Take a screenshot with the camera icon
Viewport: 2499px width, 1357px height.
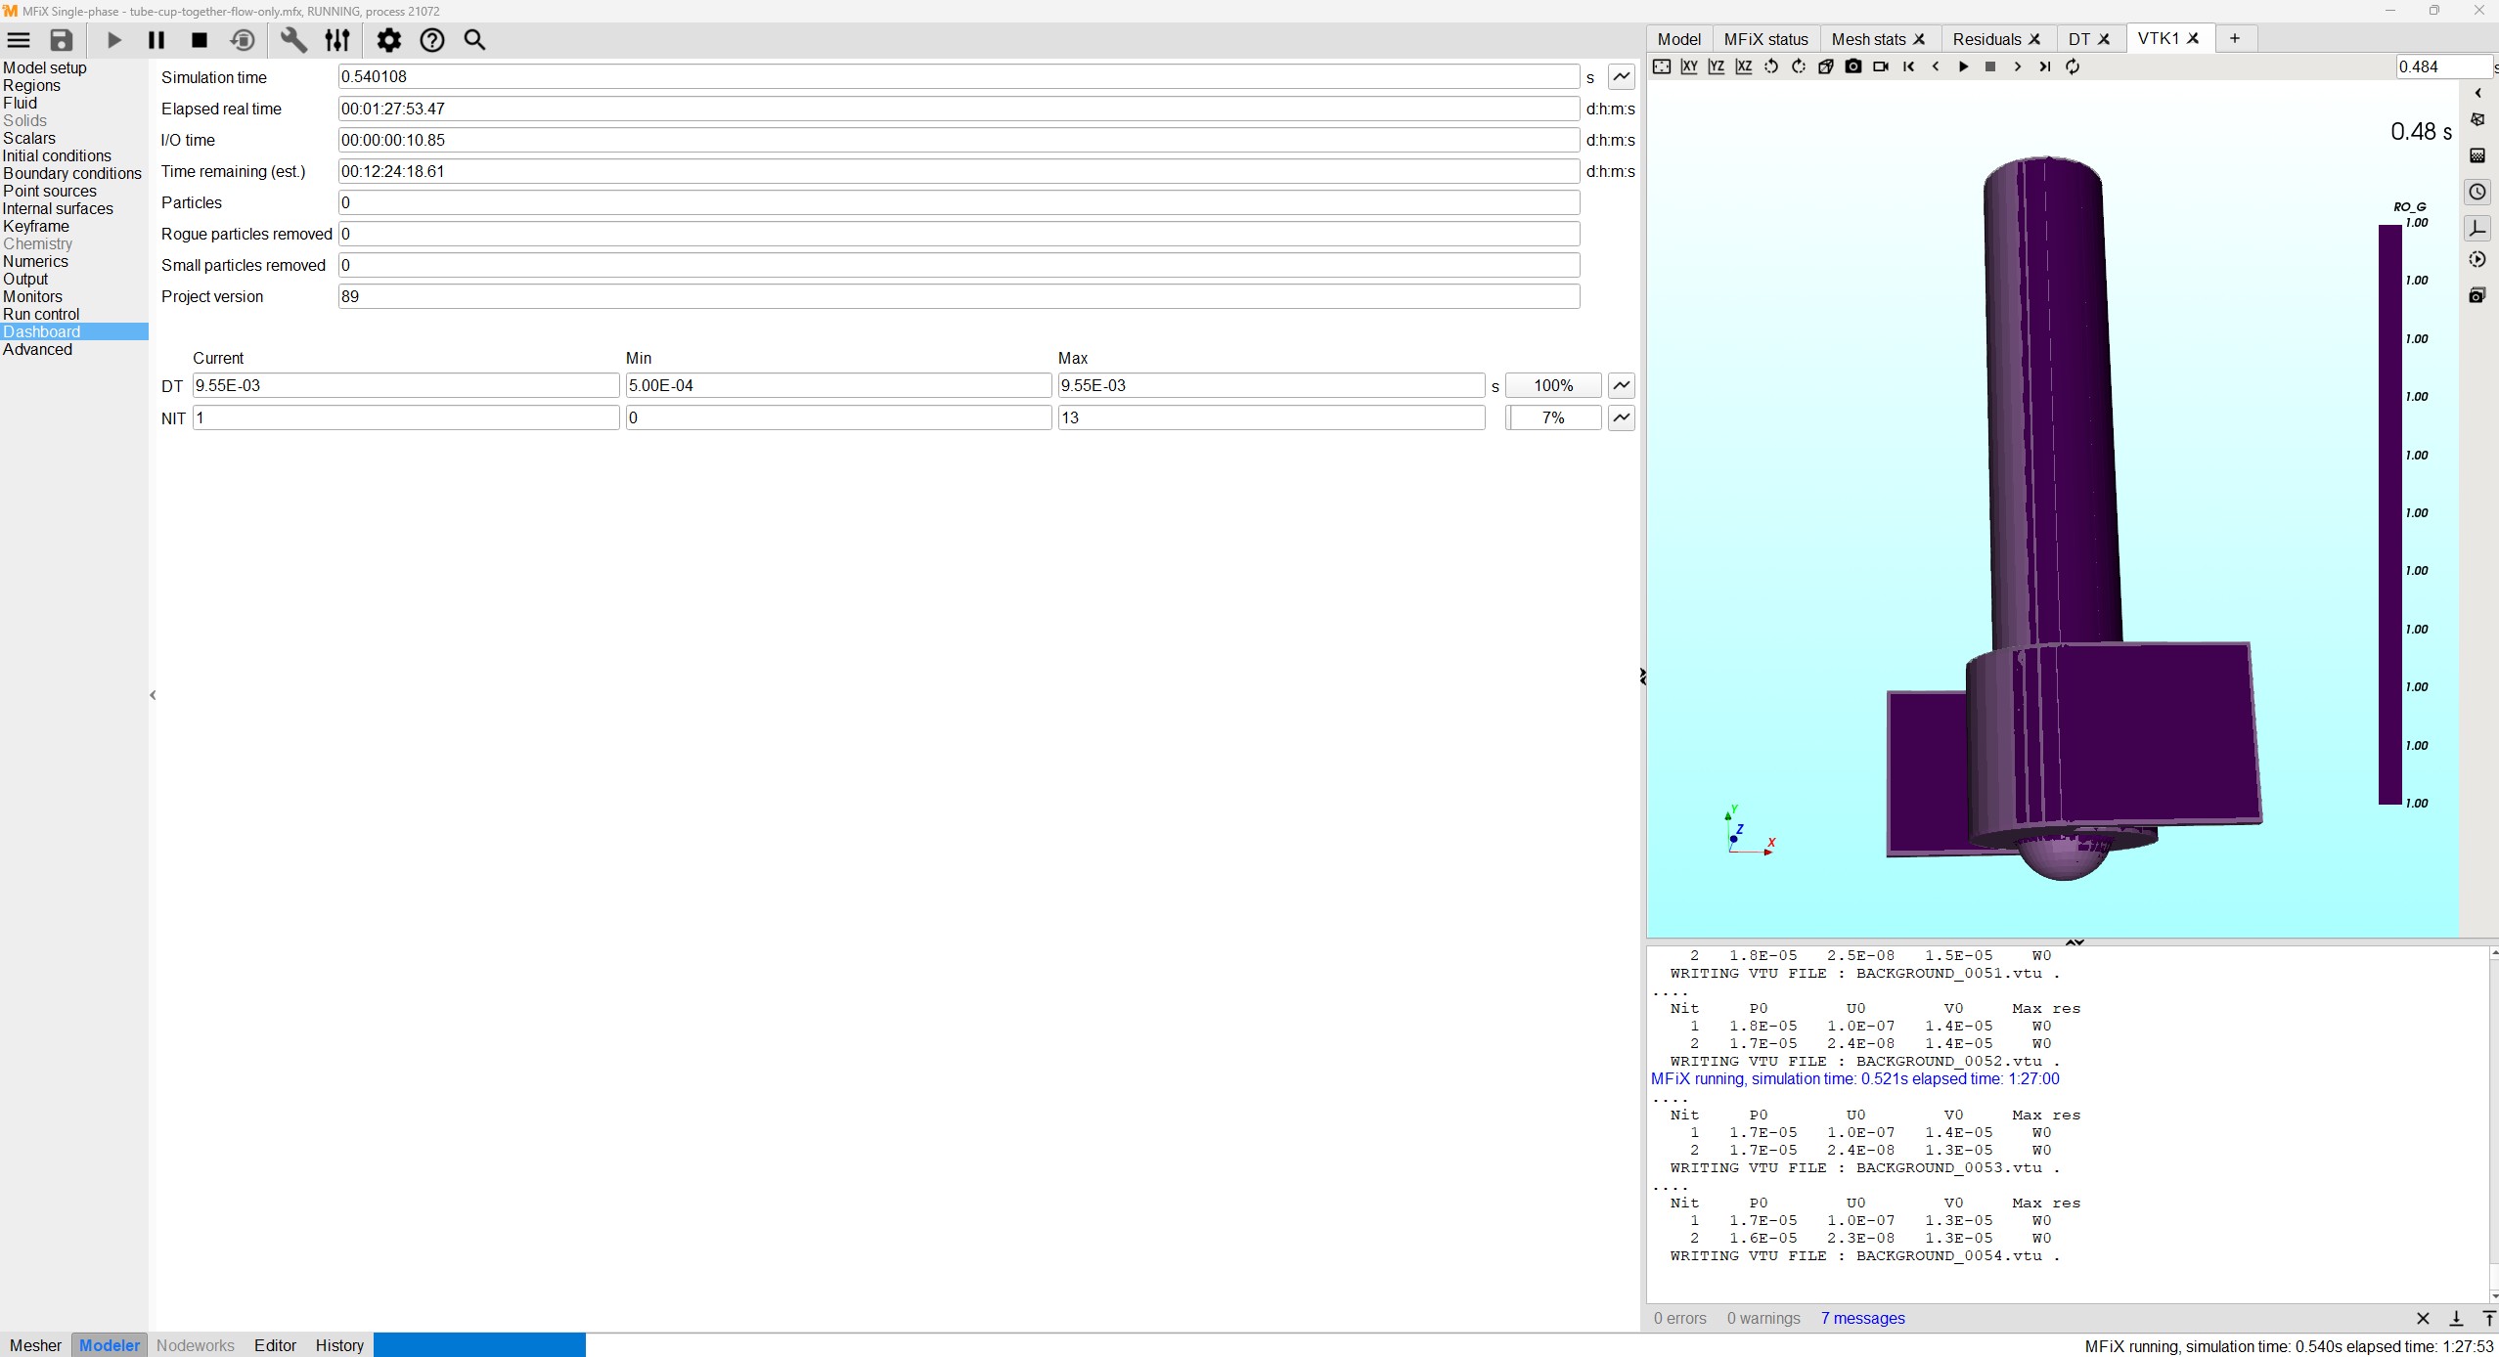click(x=1852, y=66)
